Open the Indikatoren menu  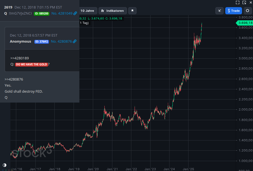click(113, 11)
